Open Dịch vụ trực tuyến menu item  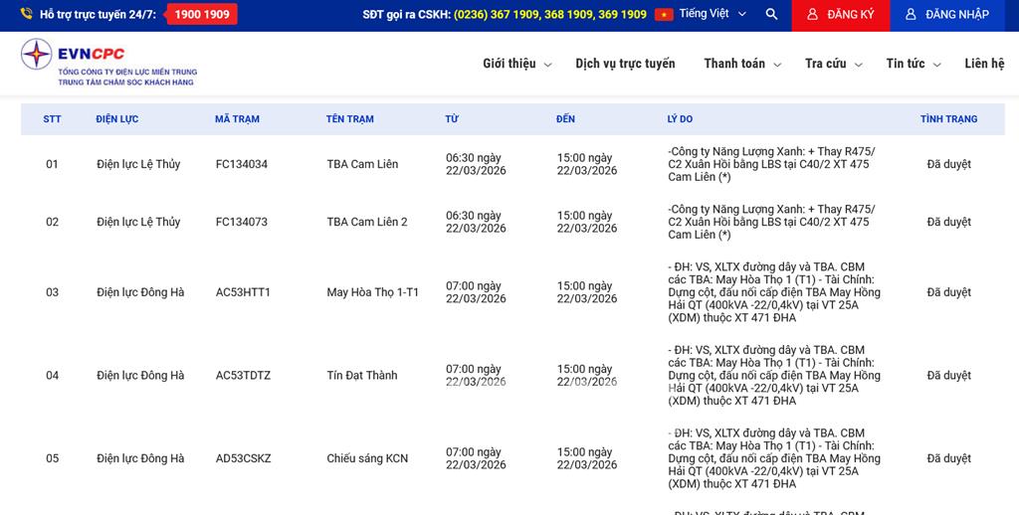625,64
